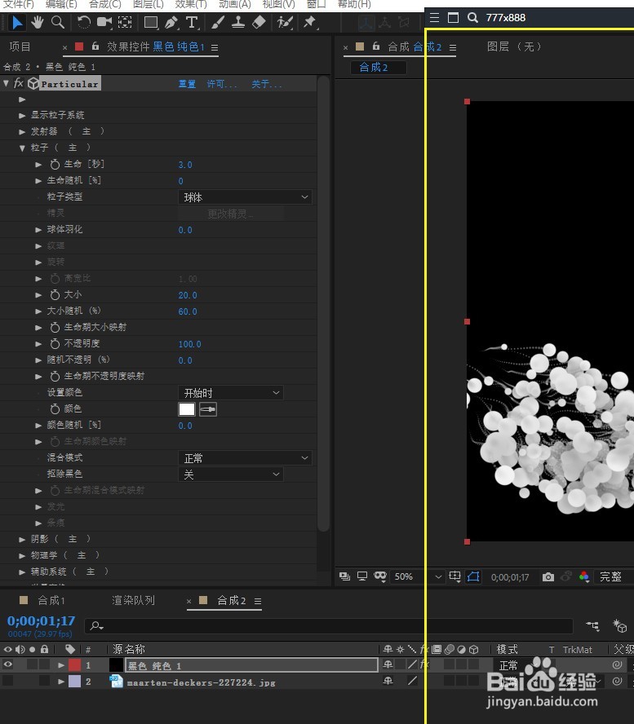Open the composition mini-flowchart icon

(592, 626)
